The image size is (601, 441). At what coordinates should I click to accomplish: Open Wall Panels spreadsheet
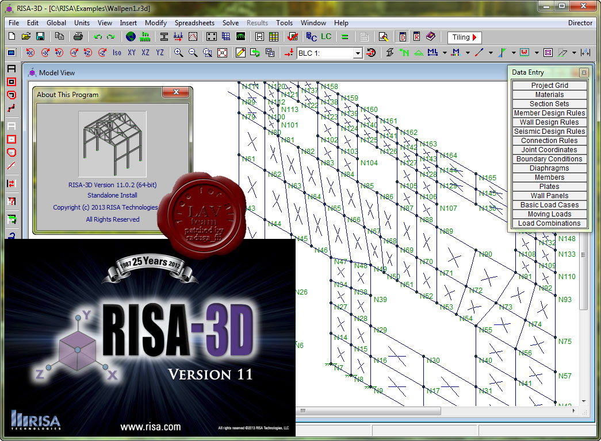point(550,196)
